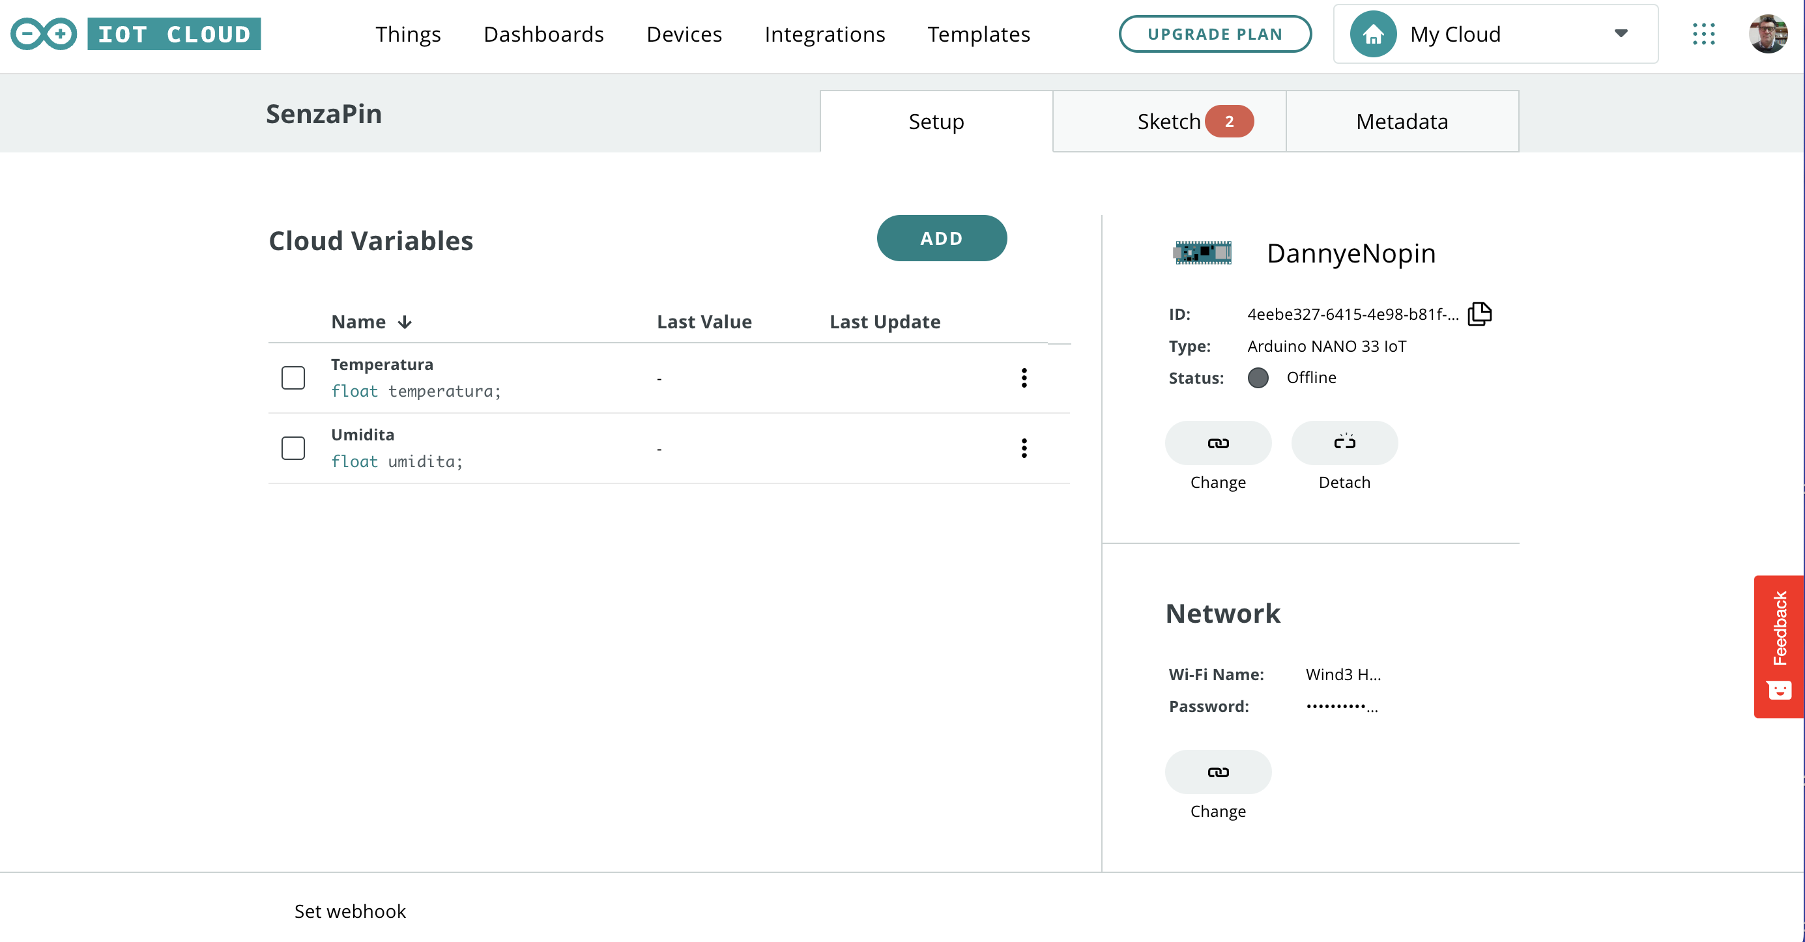1805x942 pixels.
Task: Click the Detach broken-link icon
Action: pos(1344,442)
